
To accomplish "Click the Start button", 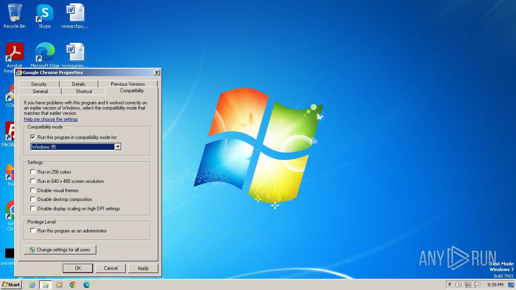I will click(x=11, y=285).
